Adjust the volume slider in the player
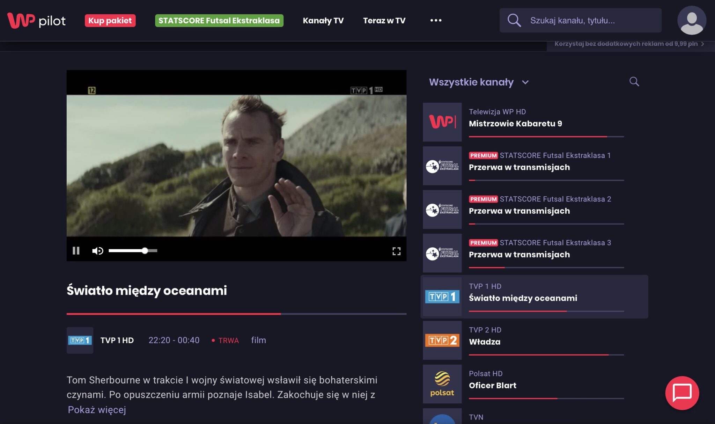 pyautogui.click(x=133, y=250)
